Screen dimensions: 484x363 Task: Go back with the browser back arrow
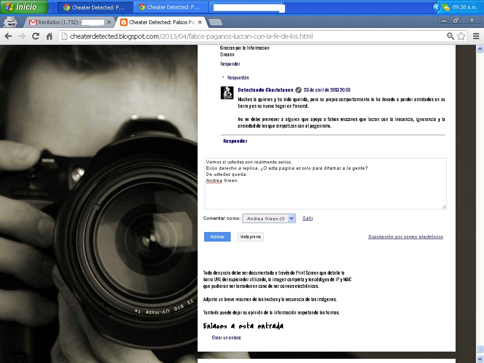(x=8, y=36)
